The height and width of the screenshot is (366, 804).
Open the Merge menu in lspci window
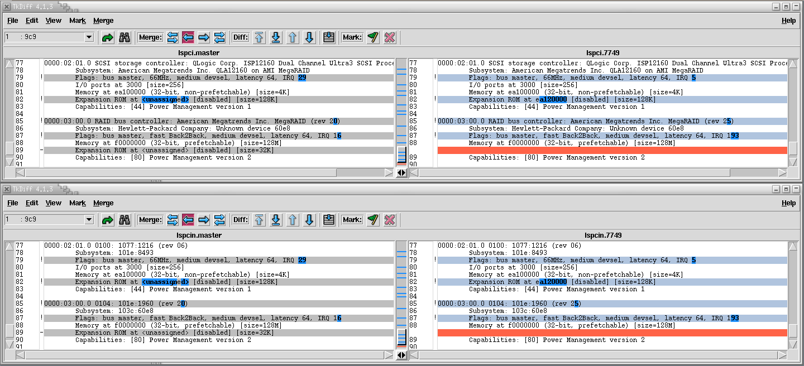tap(103, 21)
